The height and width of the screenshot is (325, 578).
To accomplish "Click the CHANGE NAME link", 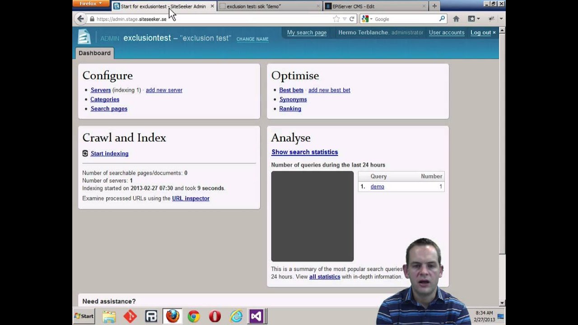I will (252, 39).
